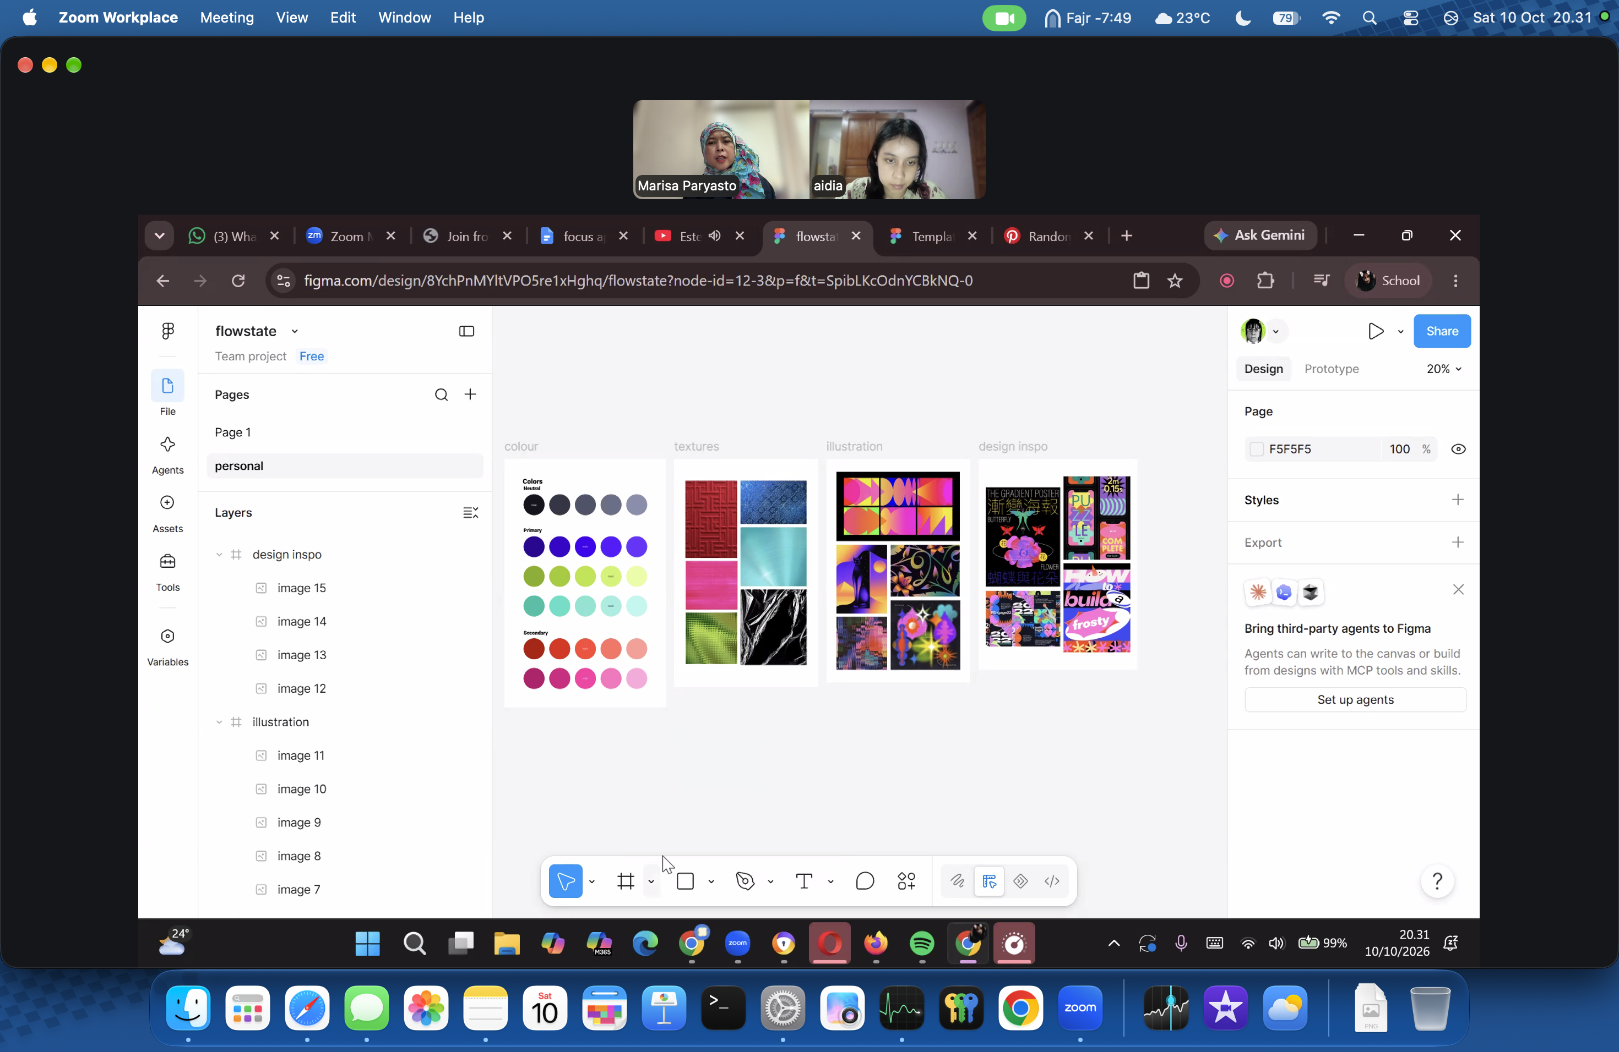The width and height of the screenshot is (1619, 1052).
Task: Open the 20% zoom level dropdown
Action: coord(1443,369)
